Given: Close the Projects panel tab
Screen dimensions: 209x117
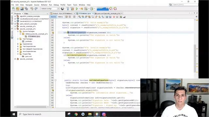Looking at the screenshot, I should (x=23, y=14).
